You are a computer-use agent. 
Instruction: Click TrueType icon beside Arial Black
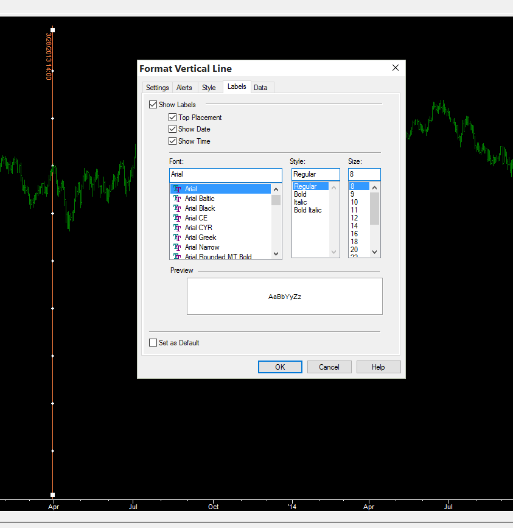point(177,208)
